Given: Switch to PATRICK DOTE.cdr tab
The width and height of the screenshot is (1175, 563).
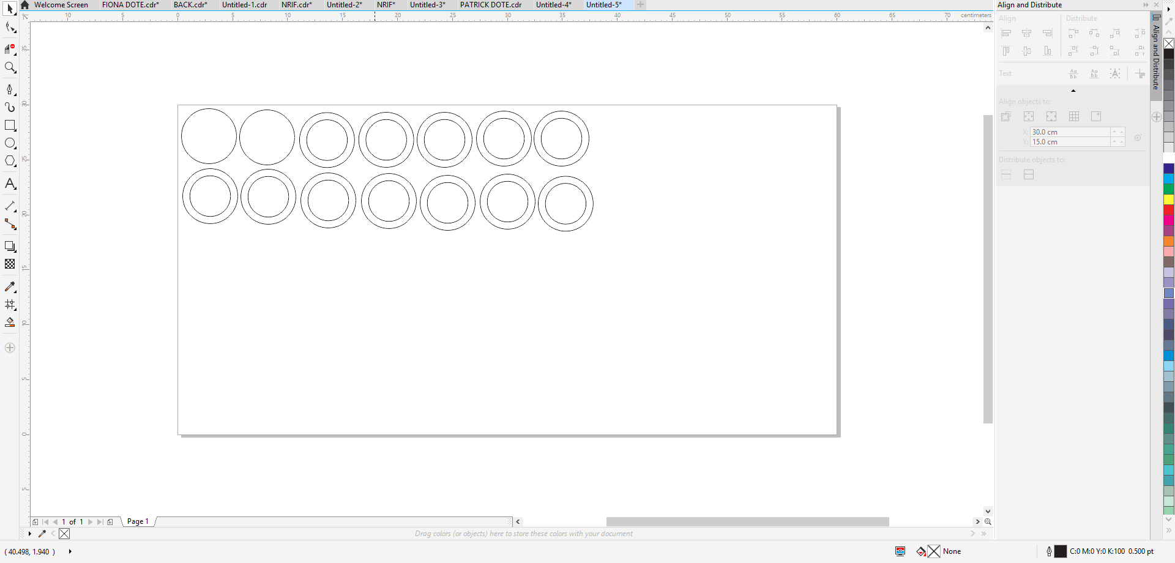Looking at the screenshot, I should click(491, 5).
